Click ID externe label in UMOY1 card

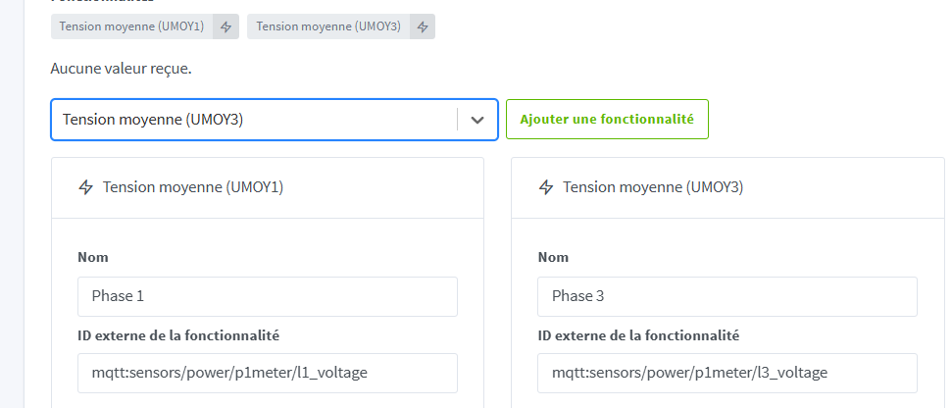pyautogui.click(x=178, y=335)
